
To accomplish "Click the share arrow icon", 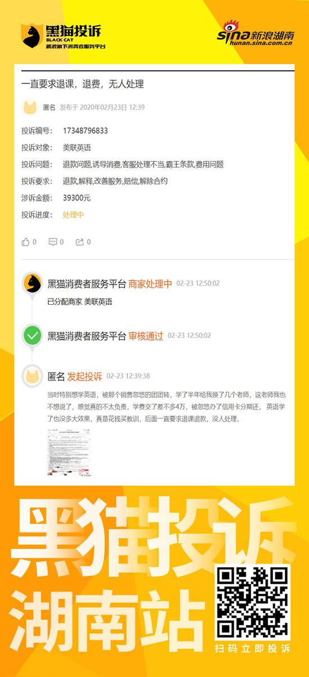I will (80, 242).
